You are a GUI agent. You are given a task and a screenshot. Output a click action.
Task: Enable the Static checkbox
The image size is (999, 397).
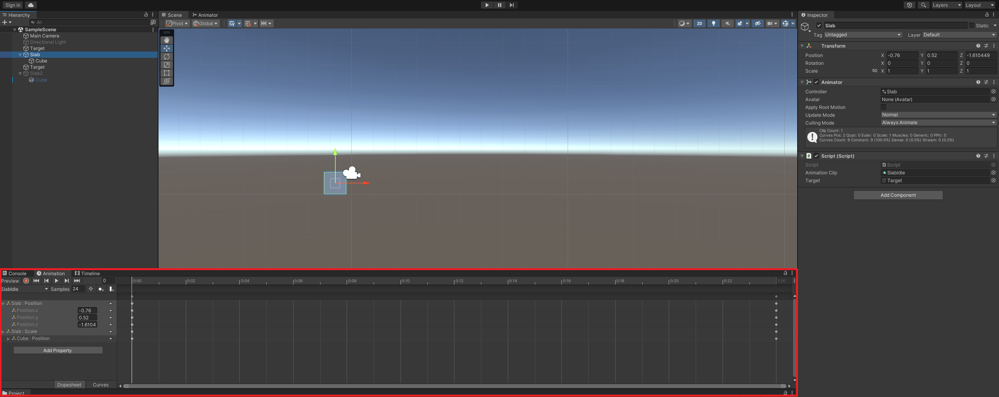(972, 26)
